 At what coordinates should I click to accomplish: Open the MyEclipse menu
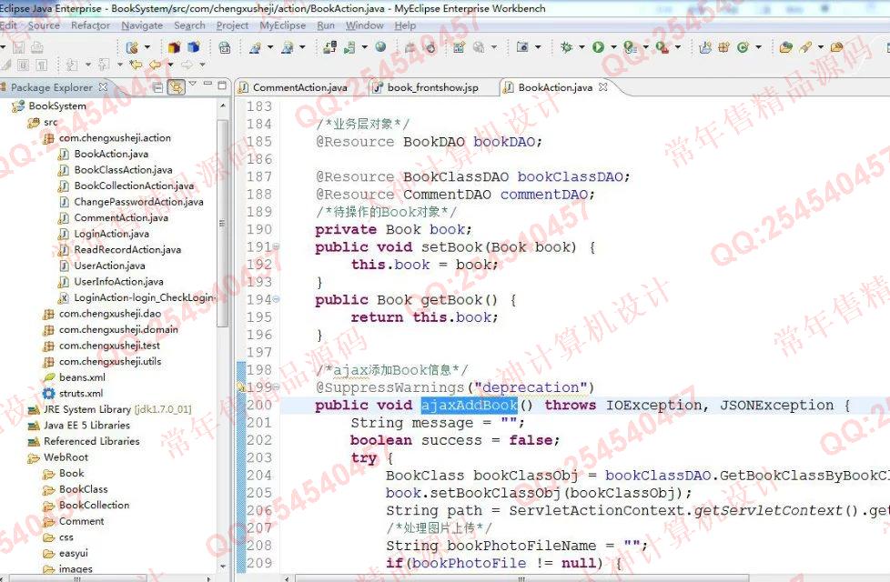pos(282,25)
